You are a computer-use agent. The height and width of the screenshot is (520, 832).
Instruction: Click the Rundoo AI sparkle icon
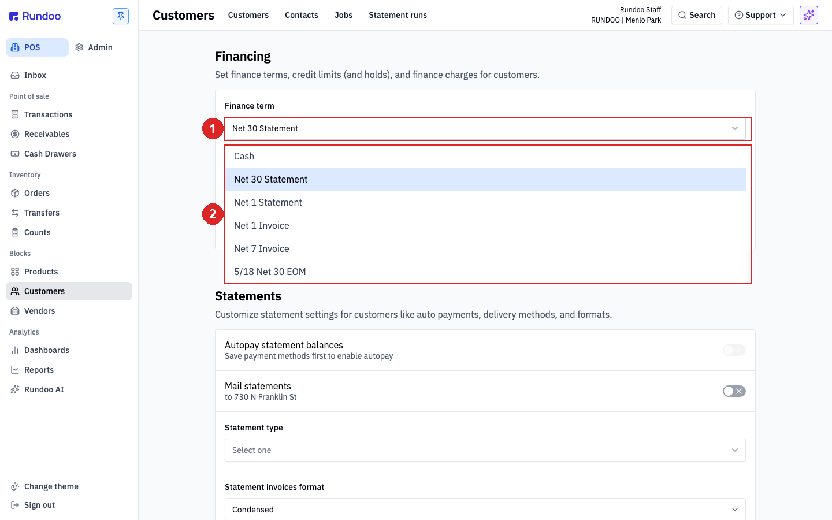[15, 389]
